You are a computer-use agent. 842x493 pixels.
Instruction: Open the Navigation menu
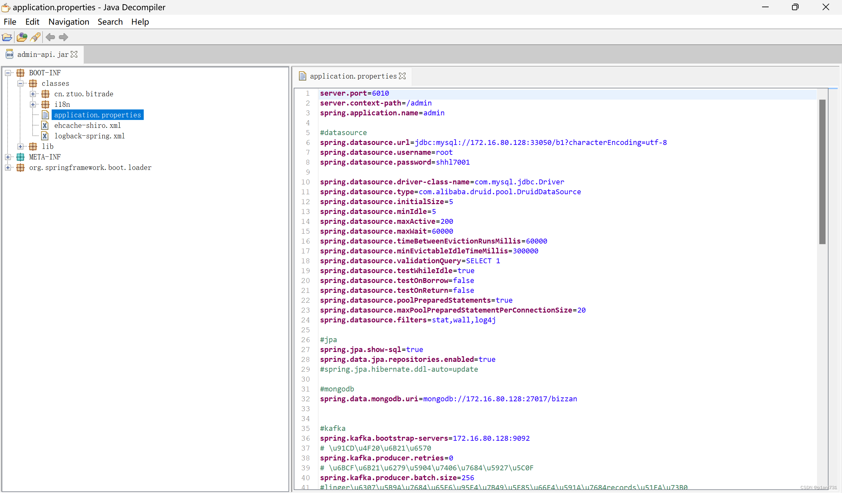(68, 22)
